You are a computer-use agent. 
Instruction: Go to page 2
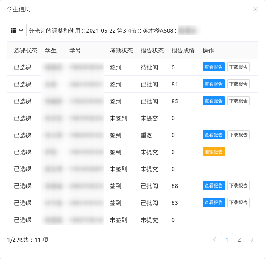point(239,240)
